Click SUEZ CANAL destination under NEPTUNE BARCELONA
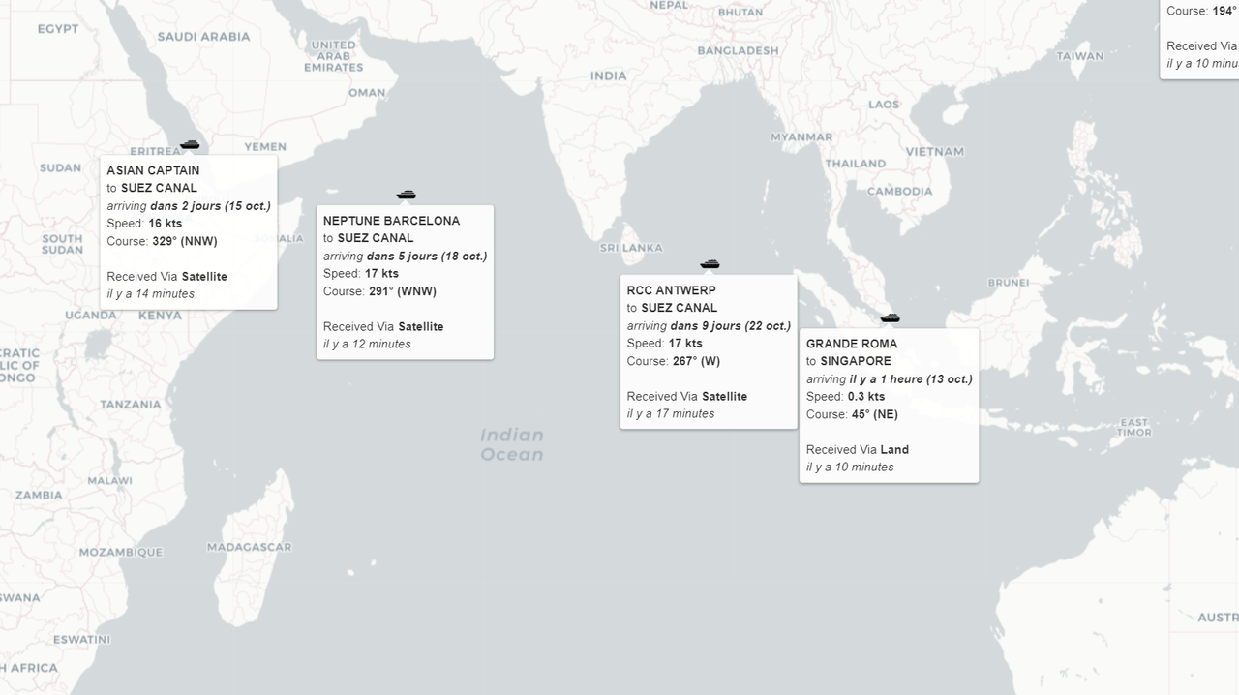 click(x=376, y=238)
